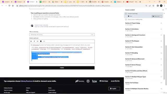Image resolution: width=167 pixels, height=94 pixels.
Task: Check the Quiz on Getting Help checkbox
Action: [126, 20]
